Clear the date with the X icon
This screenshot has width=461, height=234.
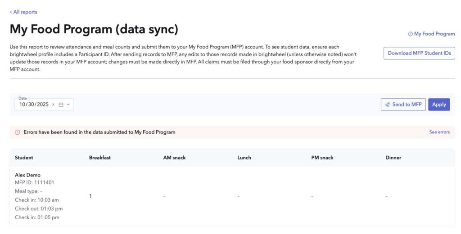tap(53, 105)
